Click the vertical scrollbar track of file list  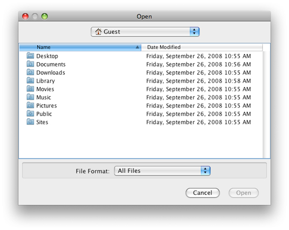(266, 104)
